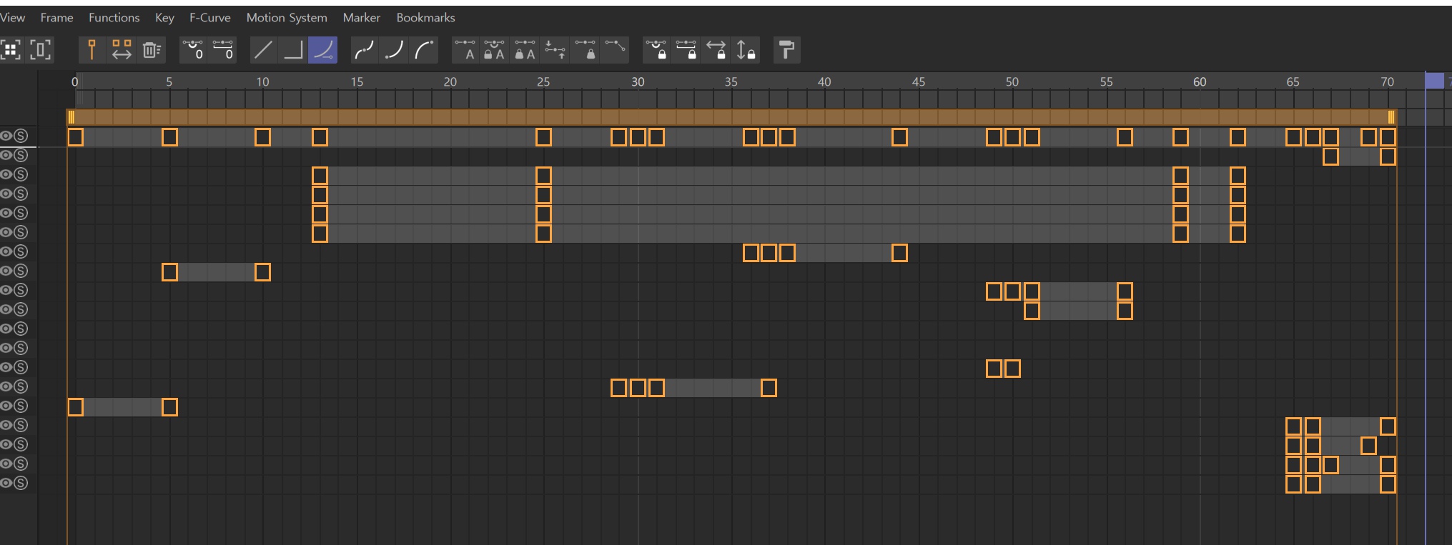1452x545 pixels.
Task: Select the Move/Scale keys region tool icon
Action: (122, 50)
